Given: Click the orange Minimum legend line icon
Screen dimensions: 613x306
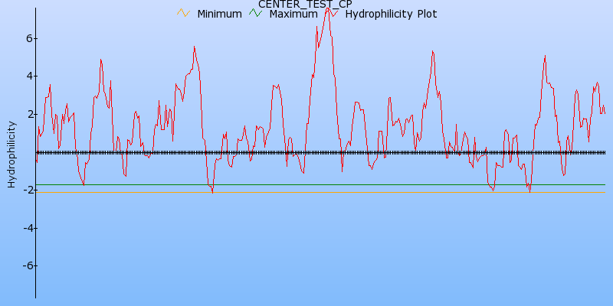Looking at the screenshot, I should (182, 13).
